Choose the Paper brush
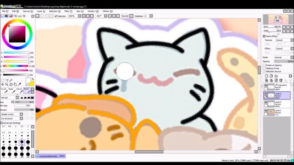The image size is (294, 165). (x=12, y=91)
